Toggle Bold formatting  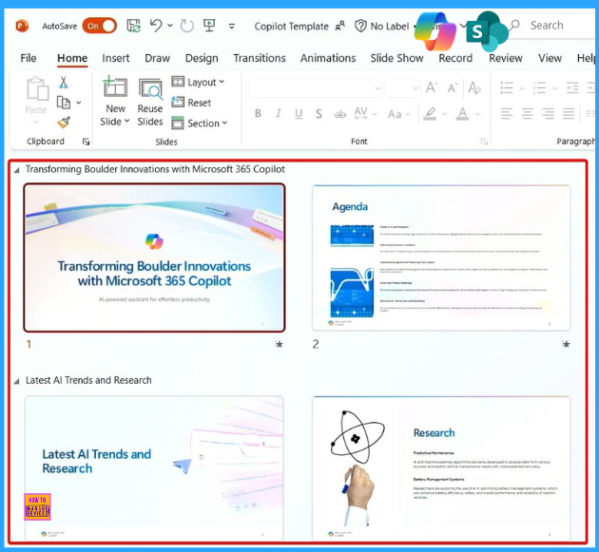coord(258,113)
